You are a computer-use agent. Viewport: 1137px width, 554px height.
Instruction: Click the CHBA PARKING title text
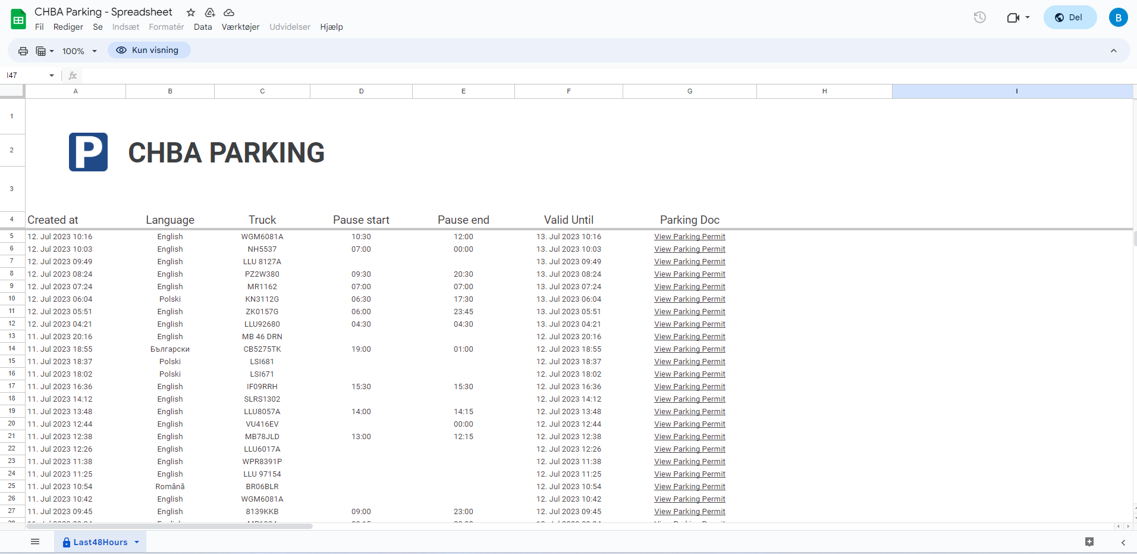pos(227,153)
